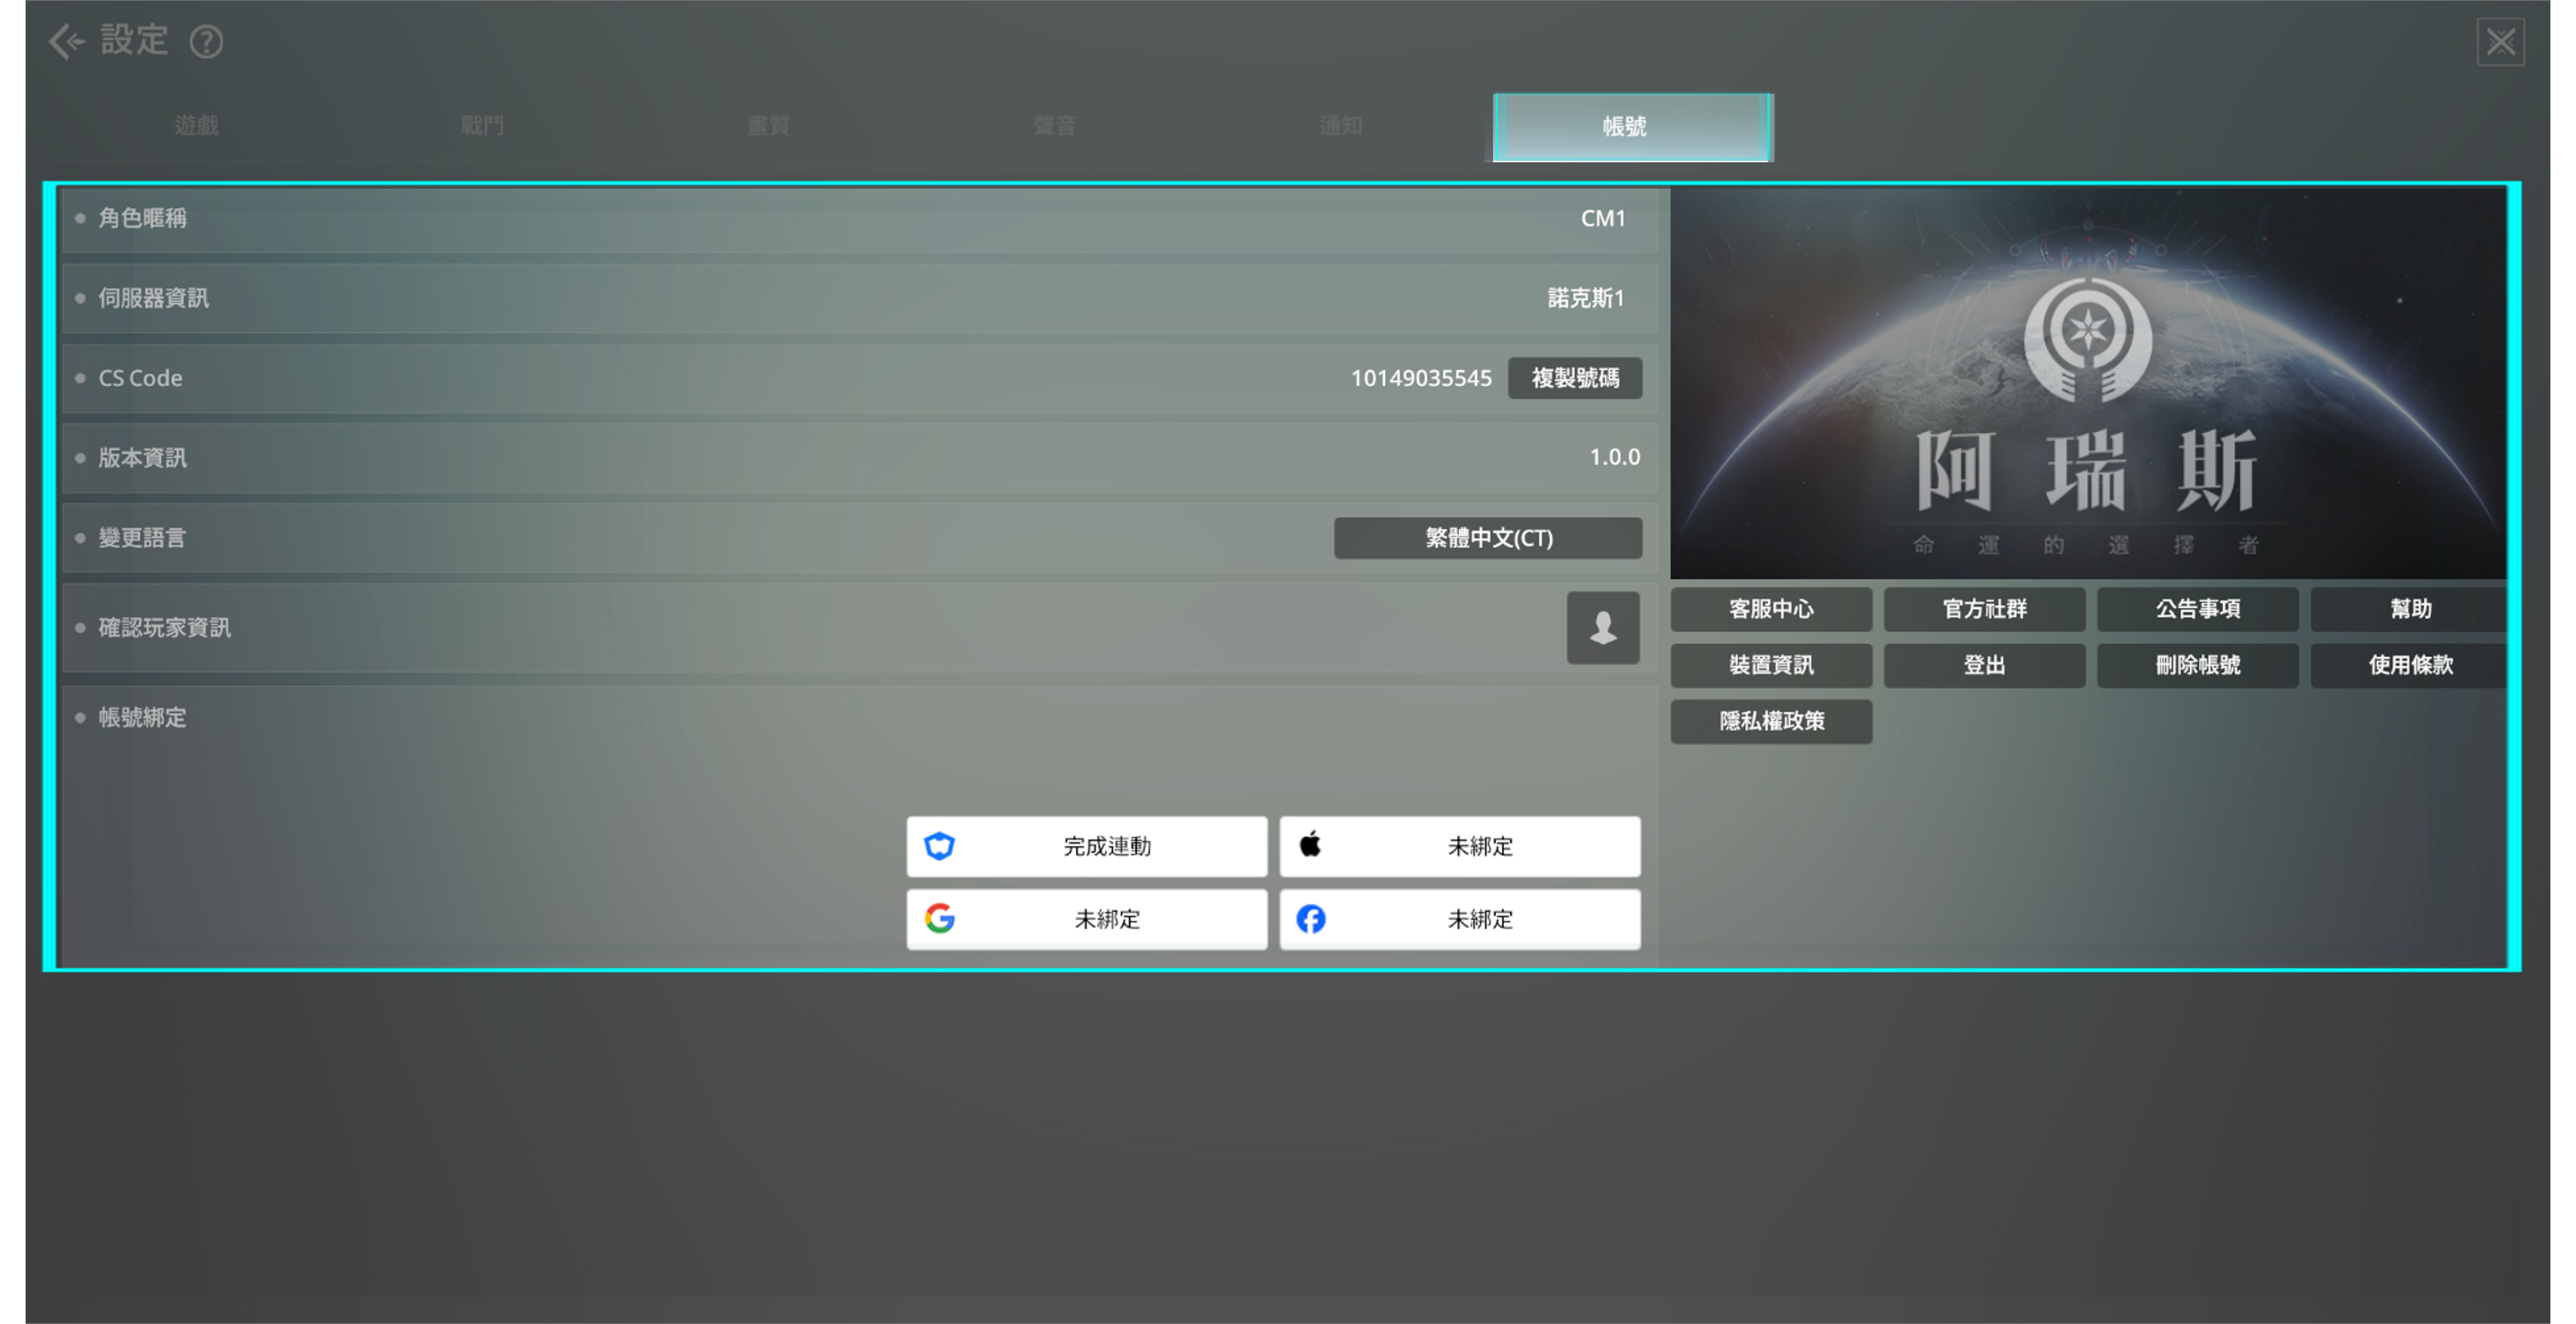2576x1324 pixels.
Task: Open 使用條款 terms of use
Action: click(x=2409, y=665)
